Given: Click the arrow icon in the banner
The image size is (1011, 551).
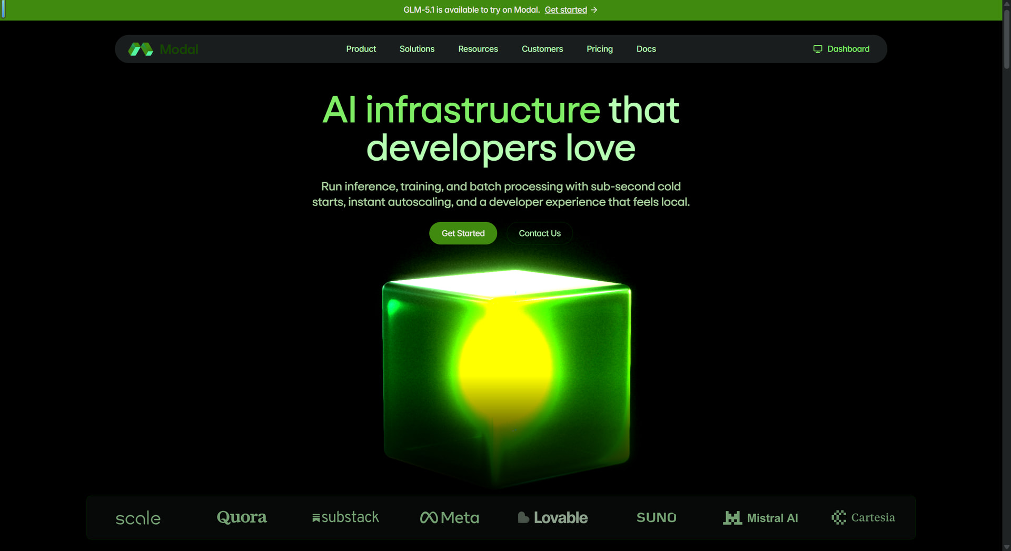Looking at the screenshot, I should coord(594,10).
